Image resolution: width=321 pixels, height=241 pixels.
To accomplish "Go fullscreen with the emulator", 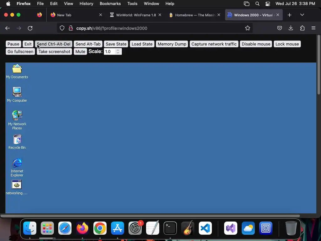I will point(20,52).
